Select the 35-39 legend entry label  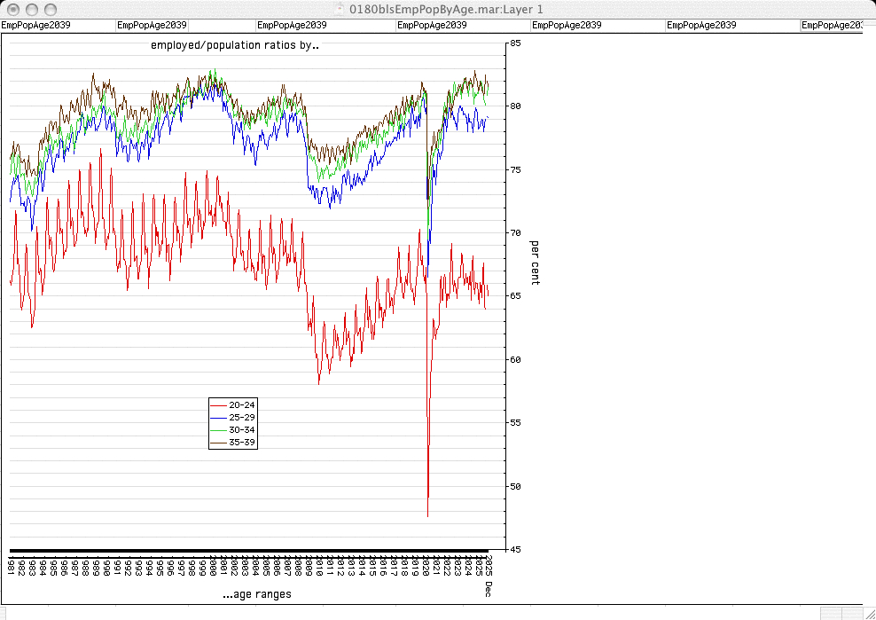point(242,442)
